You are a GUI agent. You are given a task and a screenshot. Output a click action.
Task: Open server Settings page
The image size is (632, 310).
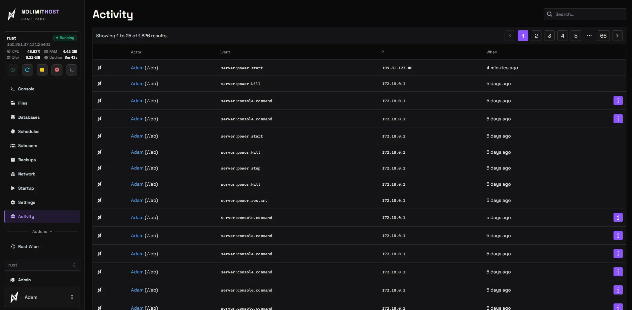click(x=42, y=202)
